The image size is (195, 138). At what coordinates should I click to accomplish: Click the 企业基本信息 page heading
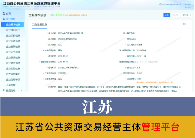coord(37,15)
